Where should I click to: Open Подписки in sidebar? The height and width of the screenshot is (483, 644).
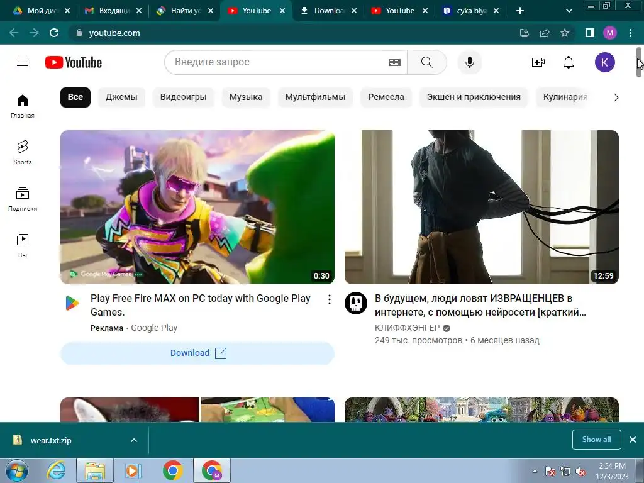pos(23,199)
